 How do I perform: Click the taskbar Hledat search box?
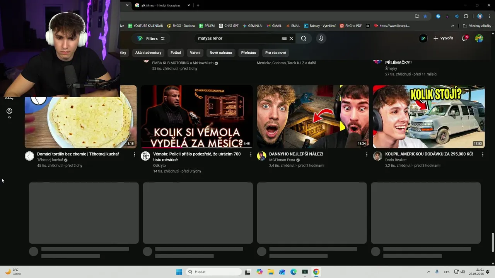213,272
